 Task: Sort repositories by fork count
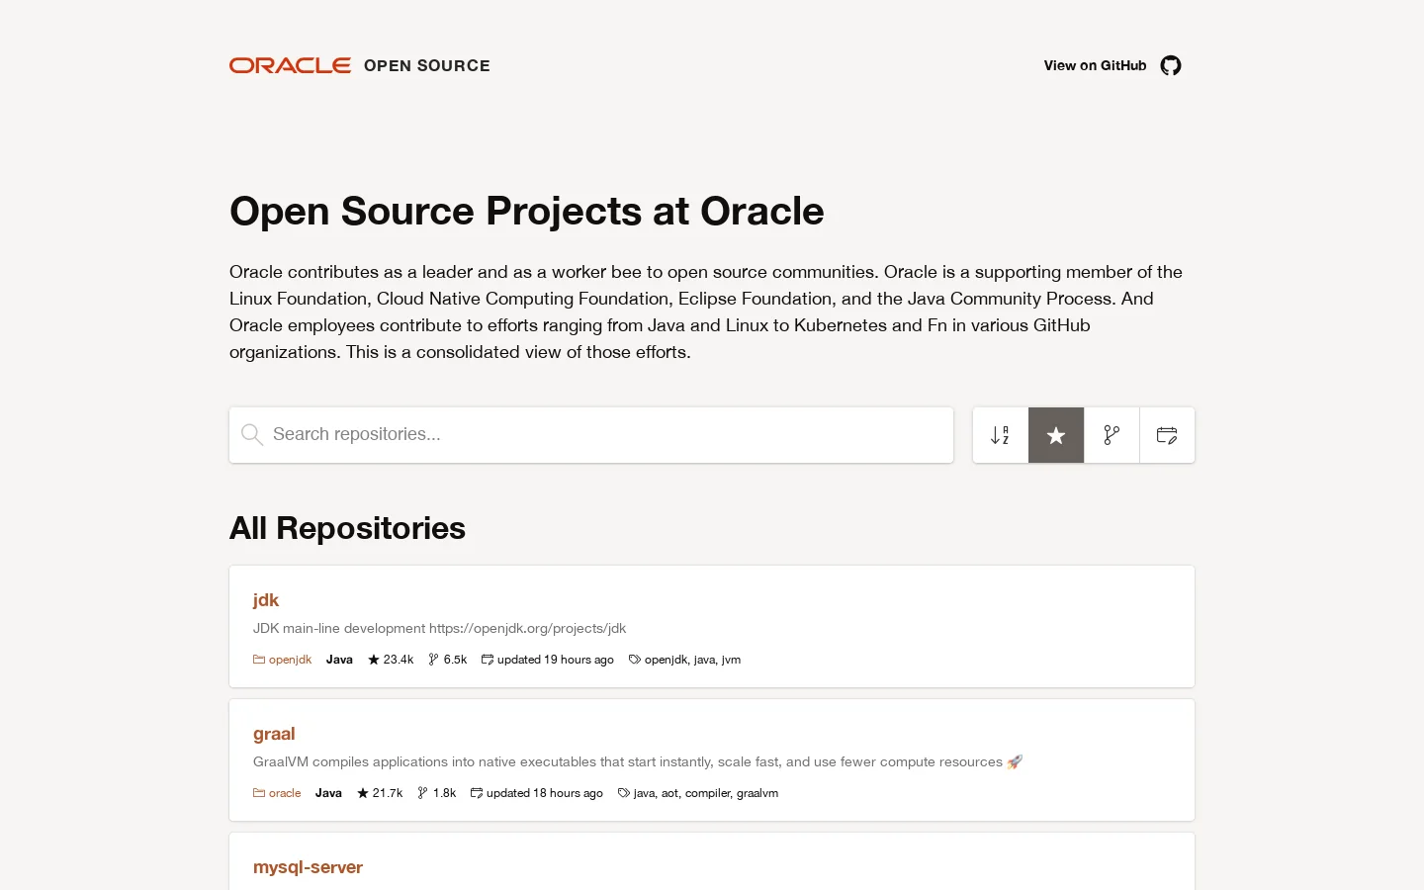pos(1112,435)
